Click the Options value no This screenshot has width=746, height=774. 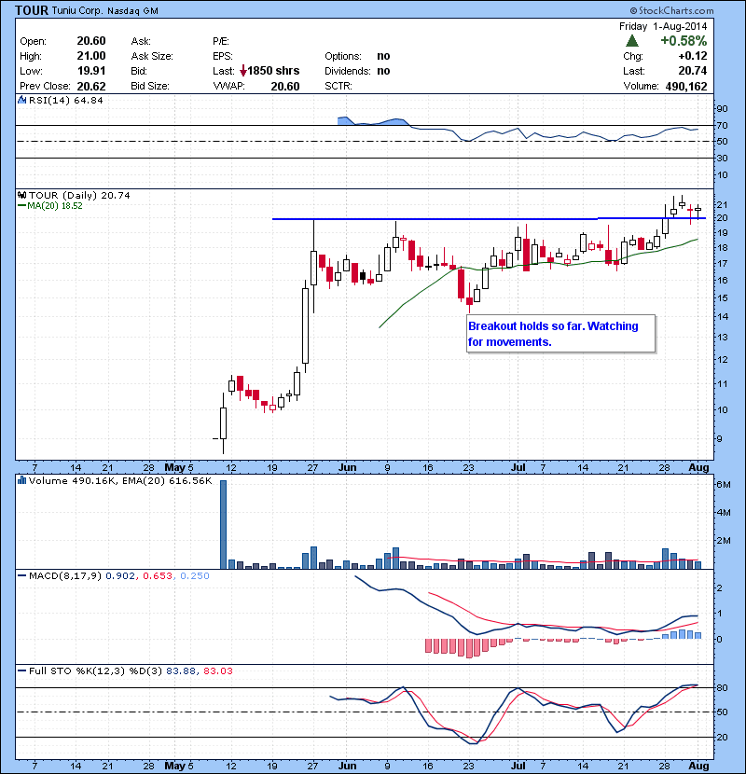point(383,56)
